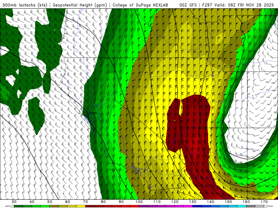Click the purple swatch below the 100 label

pos(144,206)
